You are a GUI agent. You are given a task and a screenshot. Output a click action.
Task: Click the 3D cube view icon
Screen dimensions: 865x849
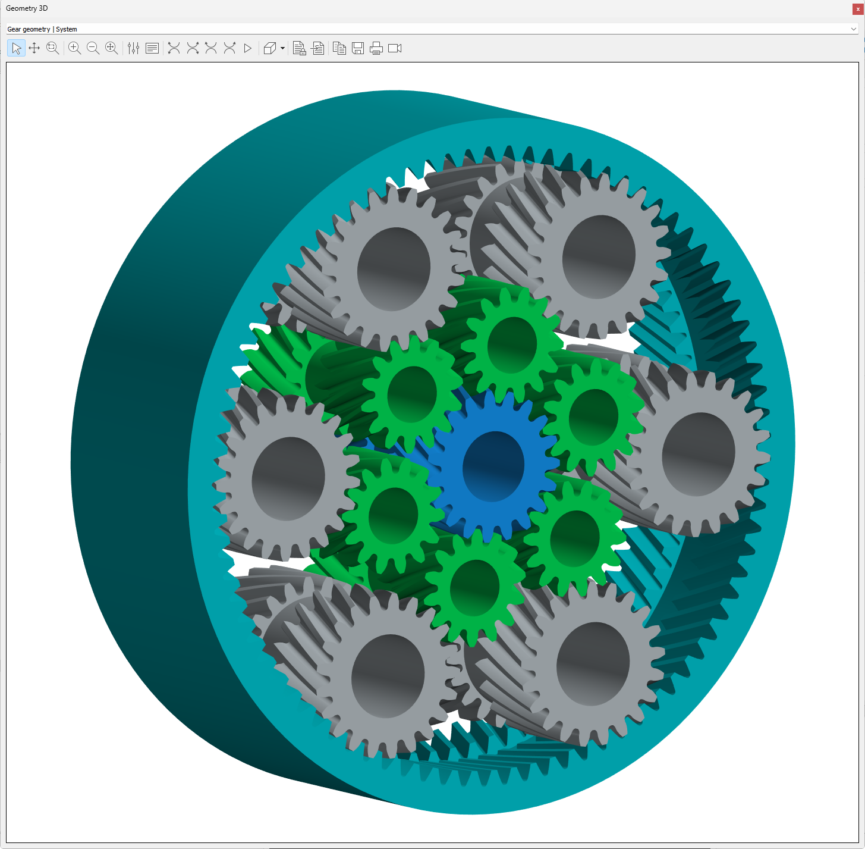270,48
